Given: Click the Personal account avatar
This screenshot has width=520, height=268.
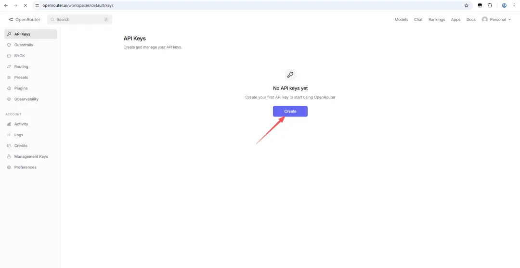Looking at the screenshot, I should (485, 20).
